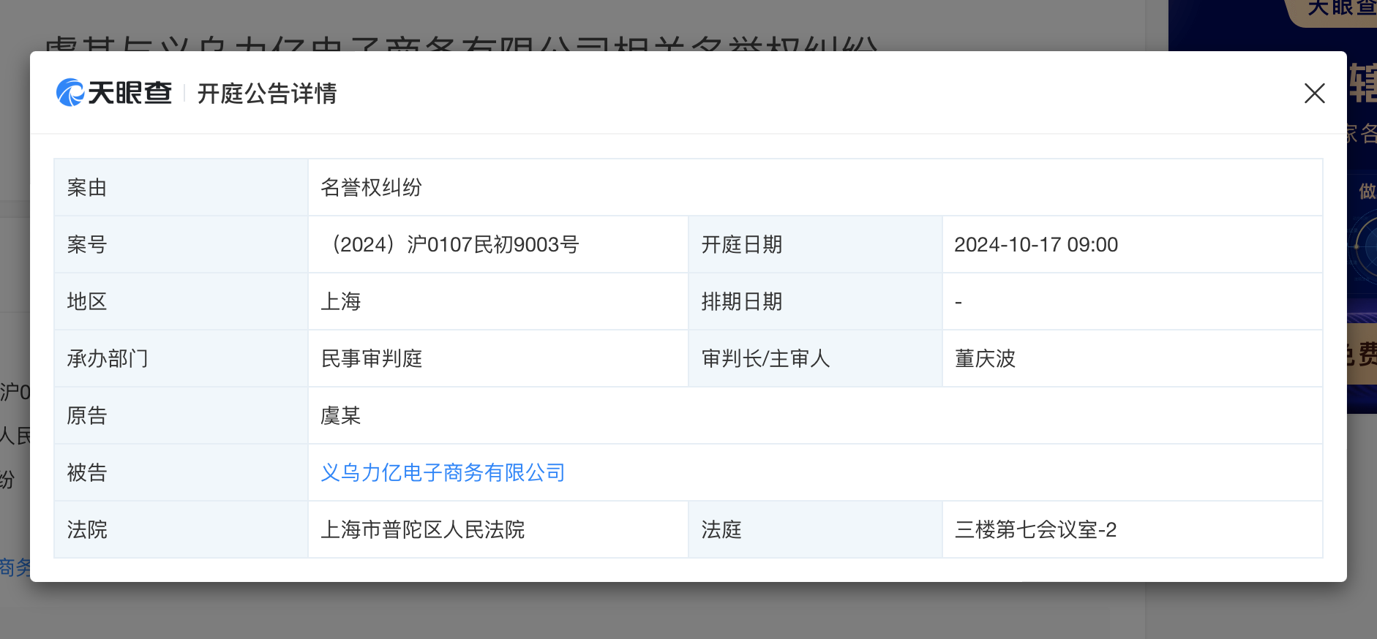Click the 民事审判庭 department value
The width and height of the screenshot is (1377, 639).
(372, 359)
